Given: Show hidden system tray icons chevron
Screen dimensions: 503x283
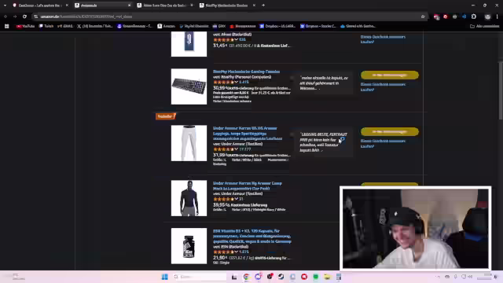Looking at the screenshot, I should pyautogui.click(x=439, y=277).
